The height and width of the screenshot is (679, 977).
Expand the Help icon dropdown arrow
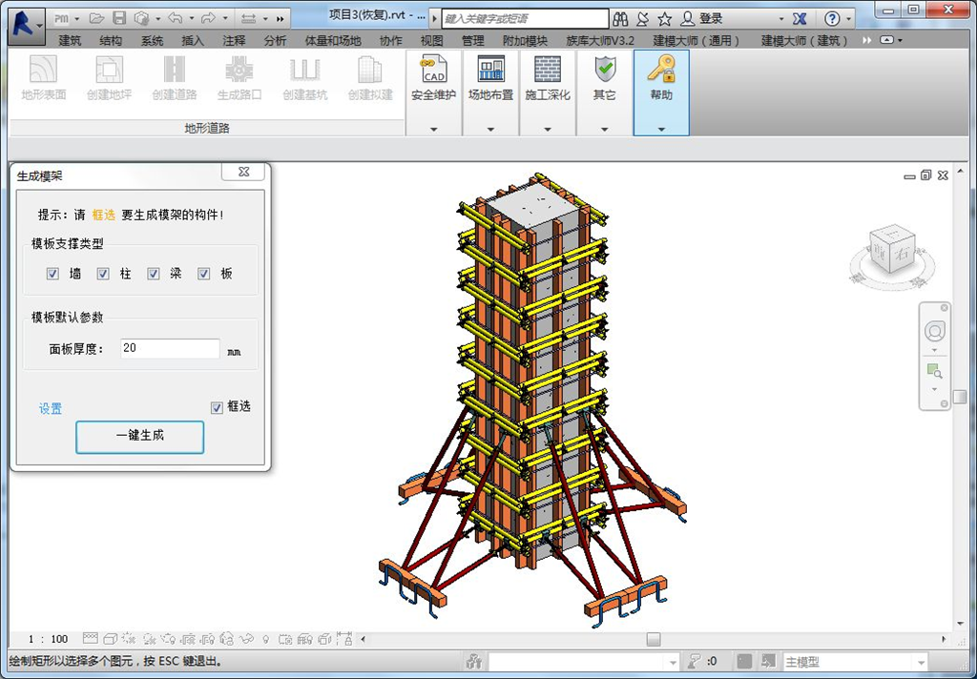(848, 19)
